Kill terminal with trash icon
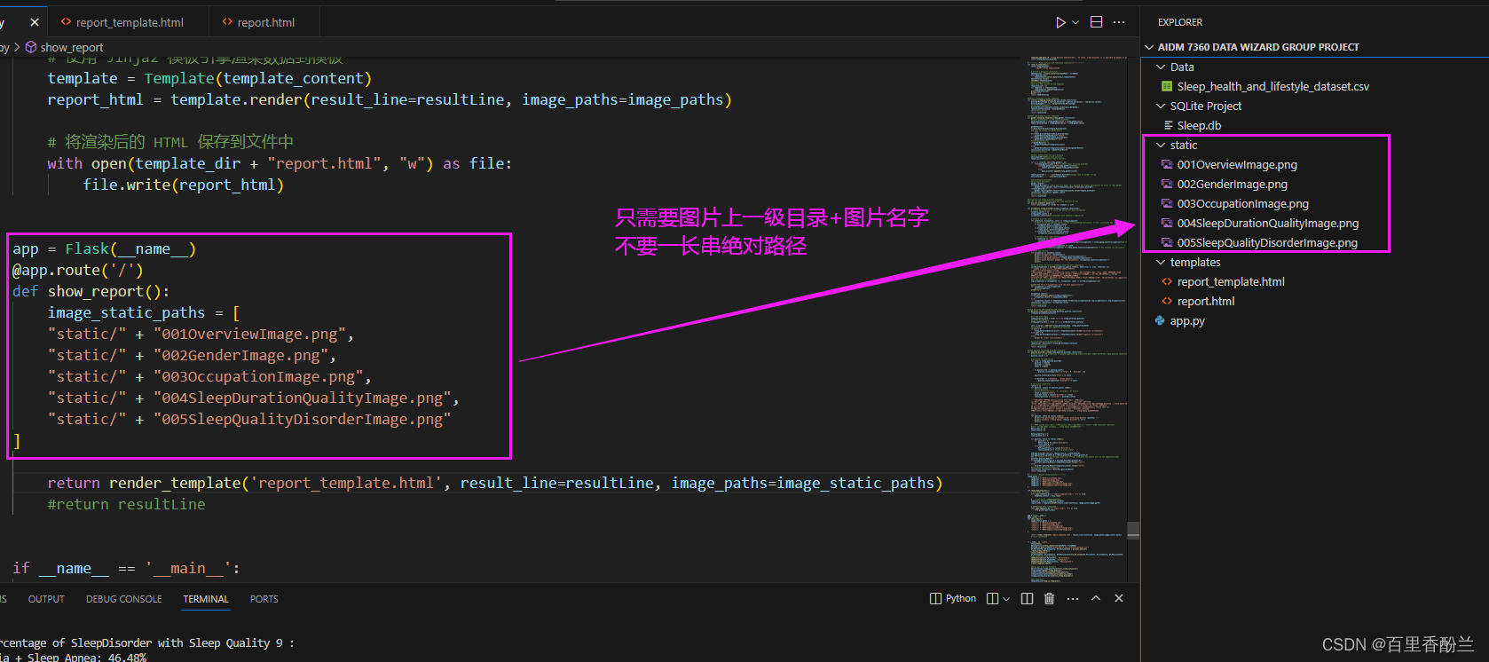Image resolution: width=1489 pixels, height=662 pixels. (1049, 599)
